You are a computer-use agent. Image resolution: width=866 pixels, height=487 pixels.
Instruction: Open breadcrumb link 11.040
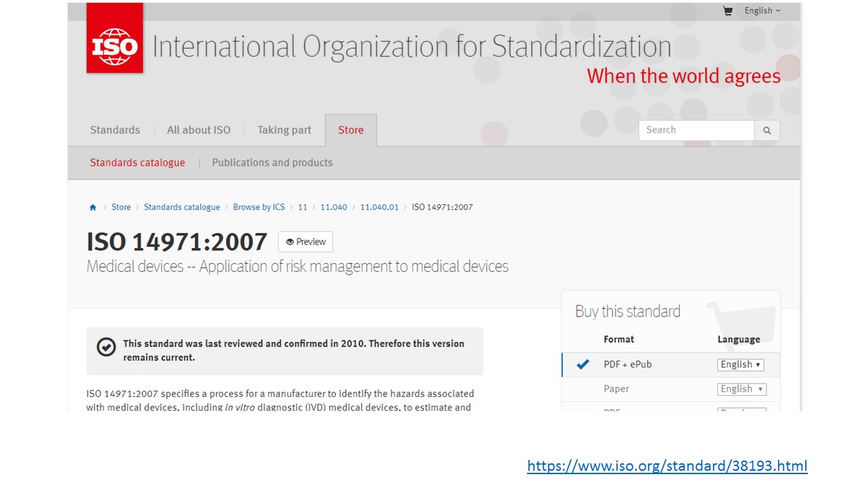coord(334,207)
